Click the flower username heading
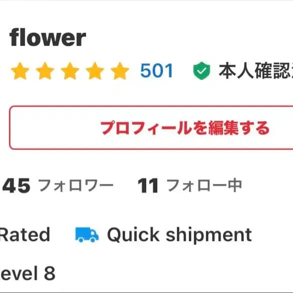This screenshot has height=293, width=293. (48, 38)
